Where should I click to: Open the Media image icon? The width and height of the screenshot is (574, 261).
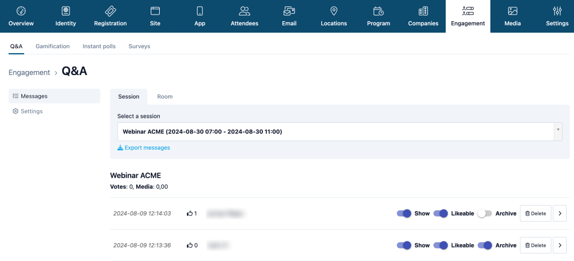point(512,11)
